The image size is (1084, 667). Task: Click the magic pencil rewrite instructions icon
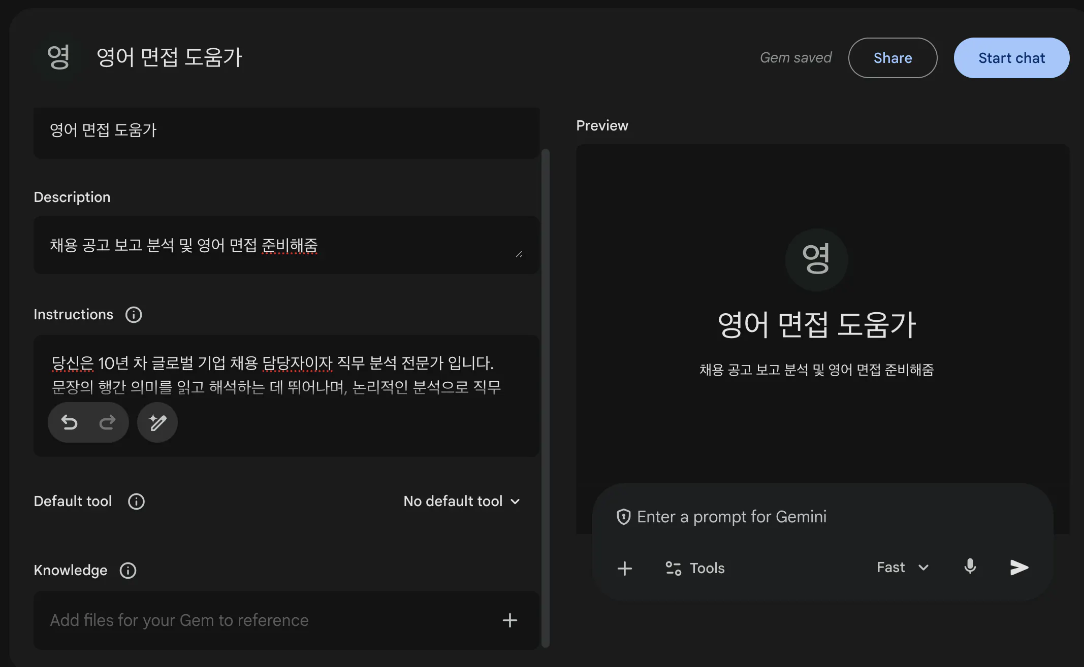[x=157, y=422]
